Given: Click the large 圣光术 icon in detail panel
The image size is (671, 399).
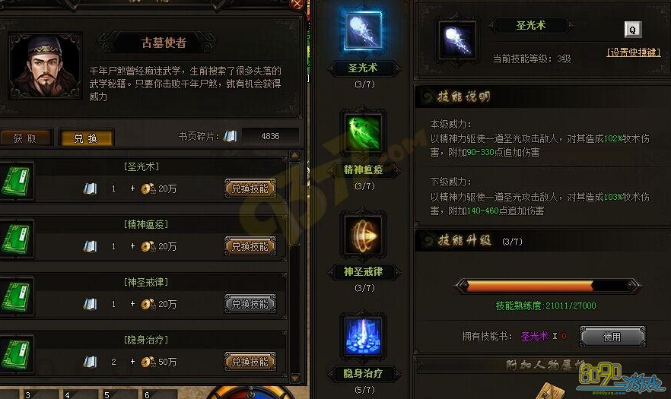Looking at the screenshot, I should [x=457, y=40].
